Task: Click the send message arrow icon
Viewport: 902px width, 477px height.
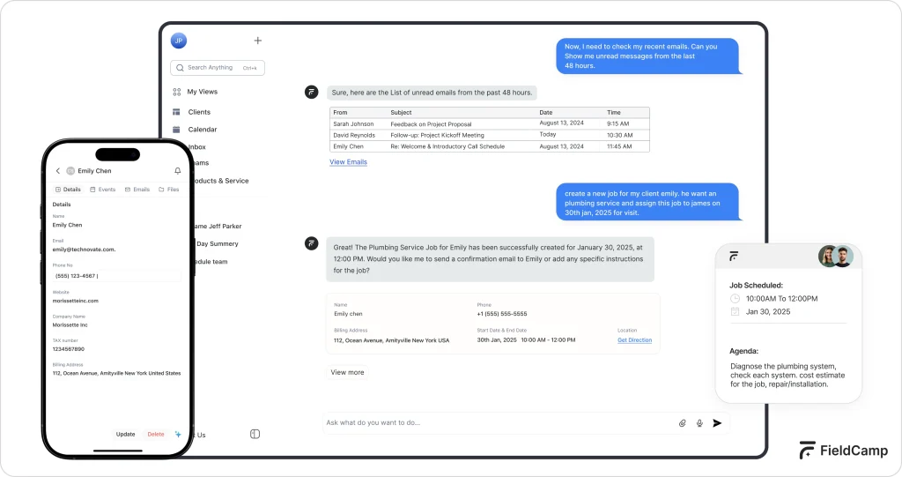Action: [717, 423]
